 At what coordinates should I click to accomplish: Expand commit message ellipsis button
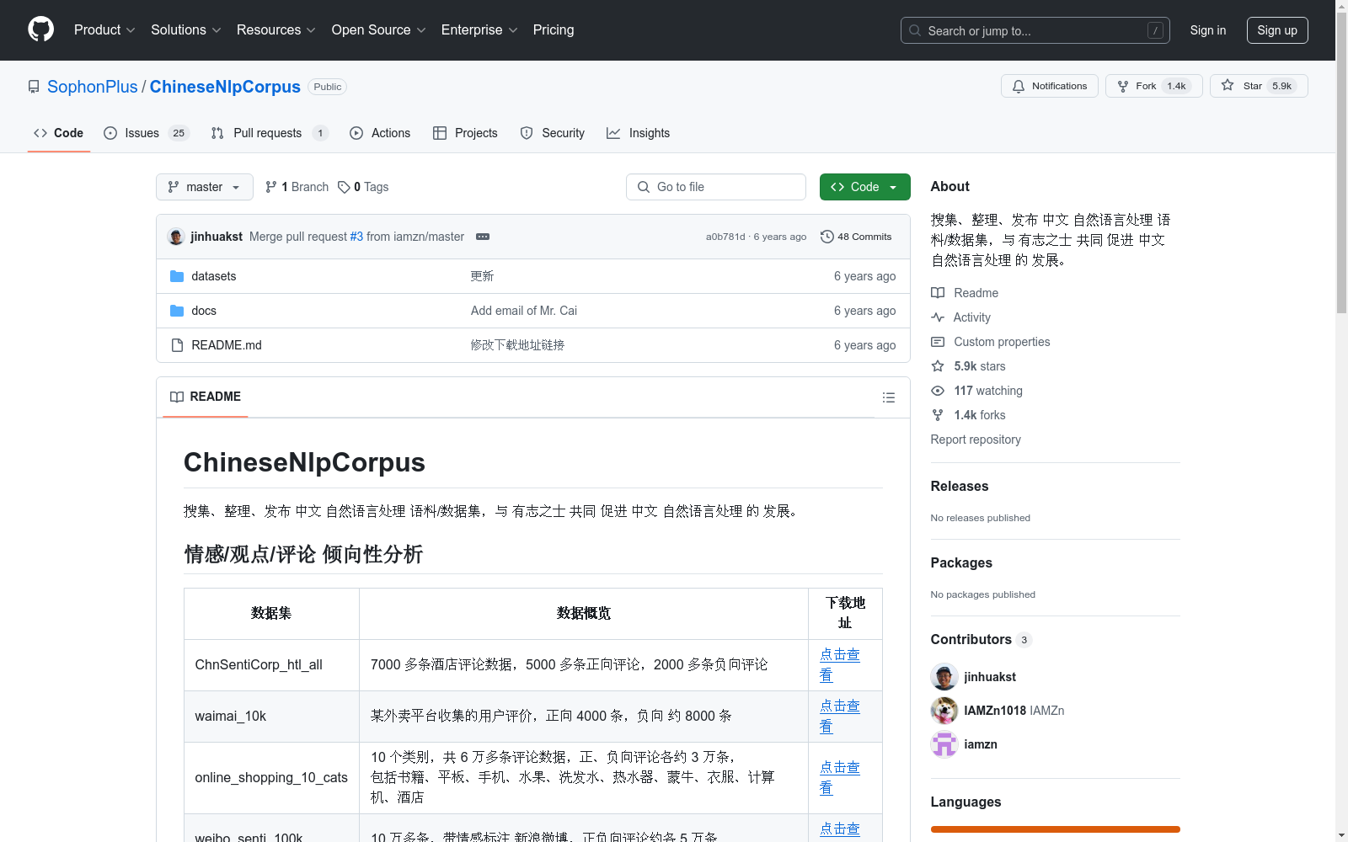(483, 237)
